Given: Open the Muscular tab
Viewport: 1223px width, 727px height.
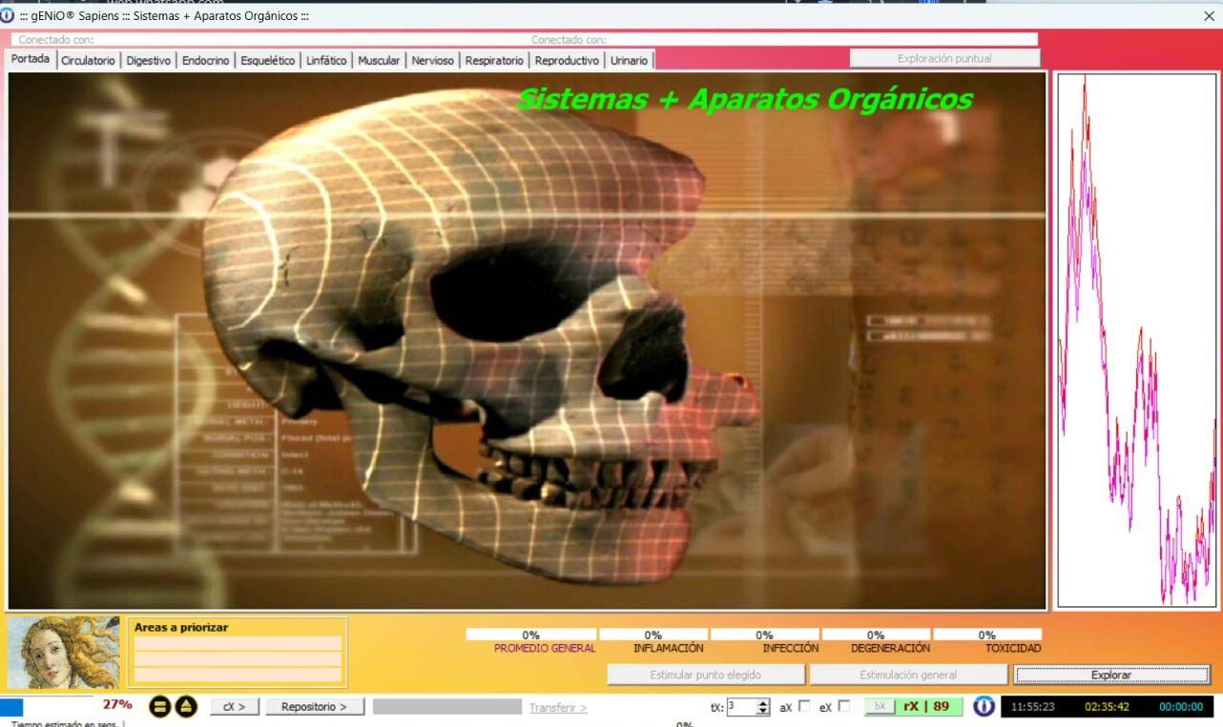Looking at the screenshot, I should click(x=379, y=60).
